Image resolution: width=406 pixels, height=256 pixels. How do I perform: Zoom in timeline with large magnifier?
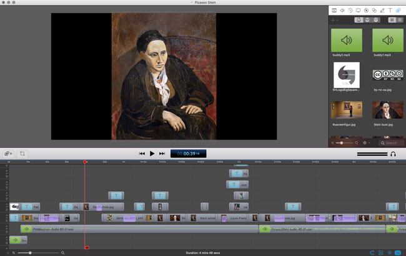[x=62, y=253]
